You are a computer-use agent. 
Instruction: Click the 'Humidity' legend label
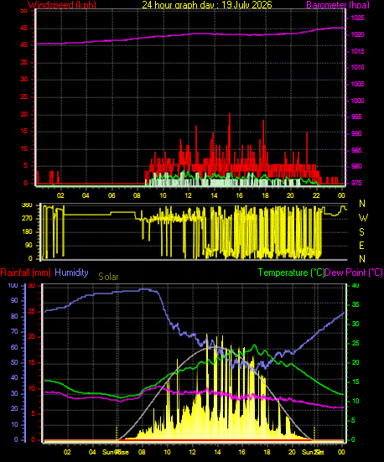71,273
